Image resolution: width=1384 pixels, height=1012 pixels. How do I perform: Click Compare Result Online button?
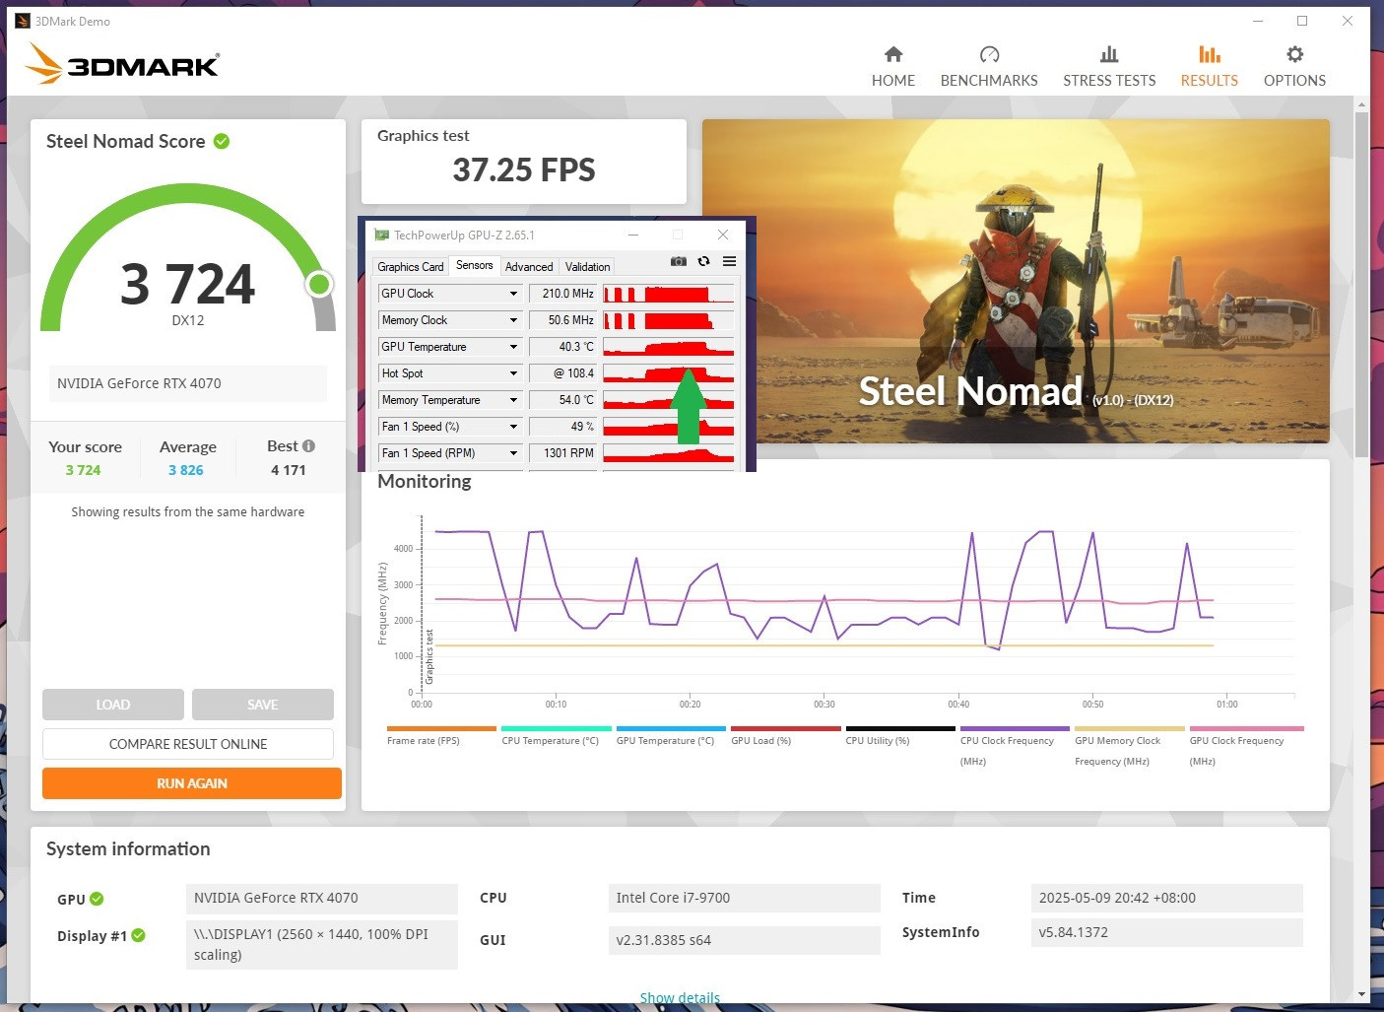188,744
